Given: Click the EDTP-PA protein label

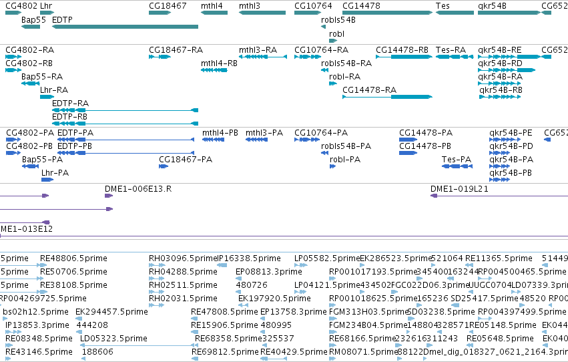Looking at the screenshot, I should pyautogui.click(x=75, y=133).
